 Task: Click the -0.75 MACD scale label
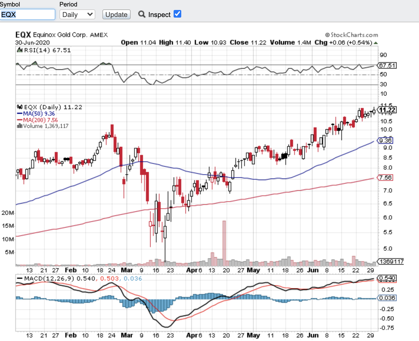387,328
